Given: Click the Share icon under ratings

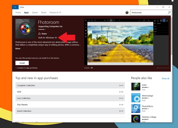Looking at the screenshot, I should pyautogui.click(x=40, y=34).
